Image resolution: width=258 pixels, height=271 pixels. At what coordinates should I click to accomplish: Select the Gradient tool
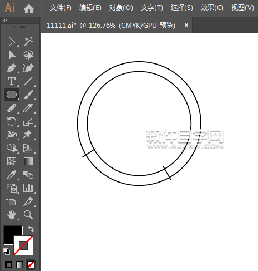point(28,161)
